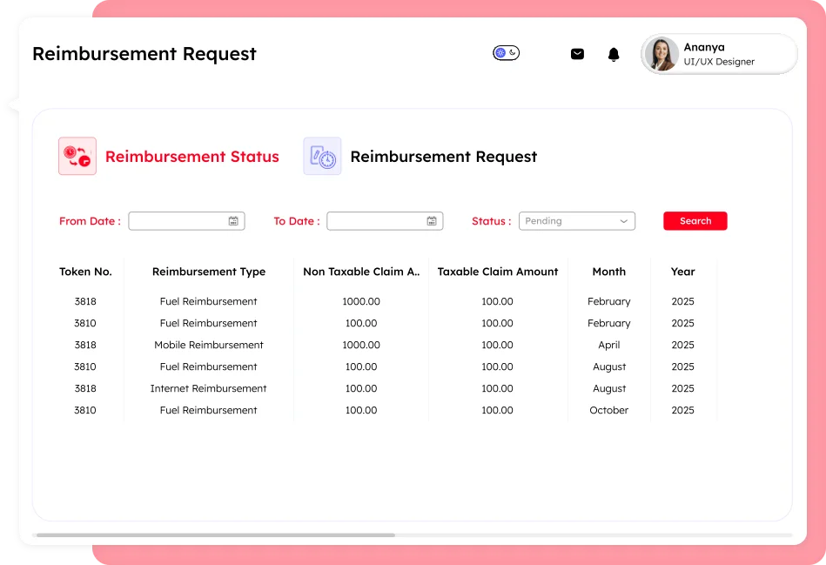Screen dimensions: 826x565
Task: Switch to Reimbursement Status tab
Action: pos(191,157)
